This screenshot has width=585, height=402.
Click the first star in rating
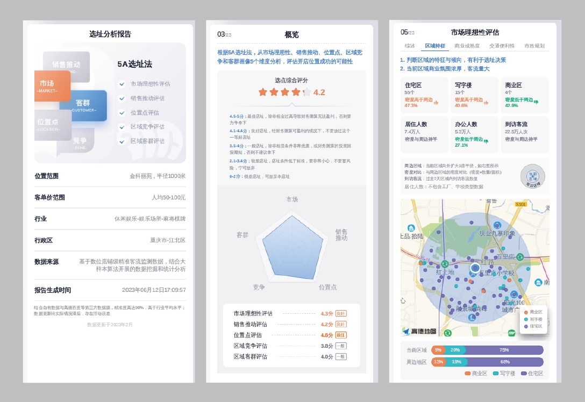point(263,92)
